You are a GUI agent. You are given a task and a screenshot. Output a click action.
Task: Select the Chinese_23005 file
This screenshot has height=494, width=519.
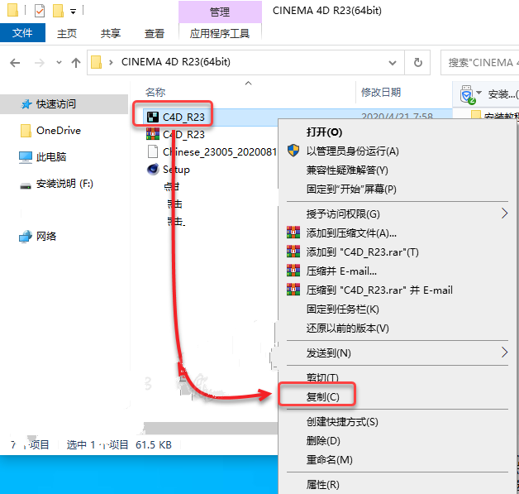click(x=220, y=151)
